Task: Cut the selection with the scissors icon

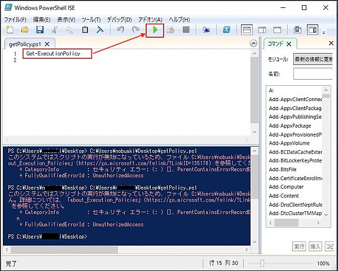Action: point(55,29)
